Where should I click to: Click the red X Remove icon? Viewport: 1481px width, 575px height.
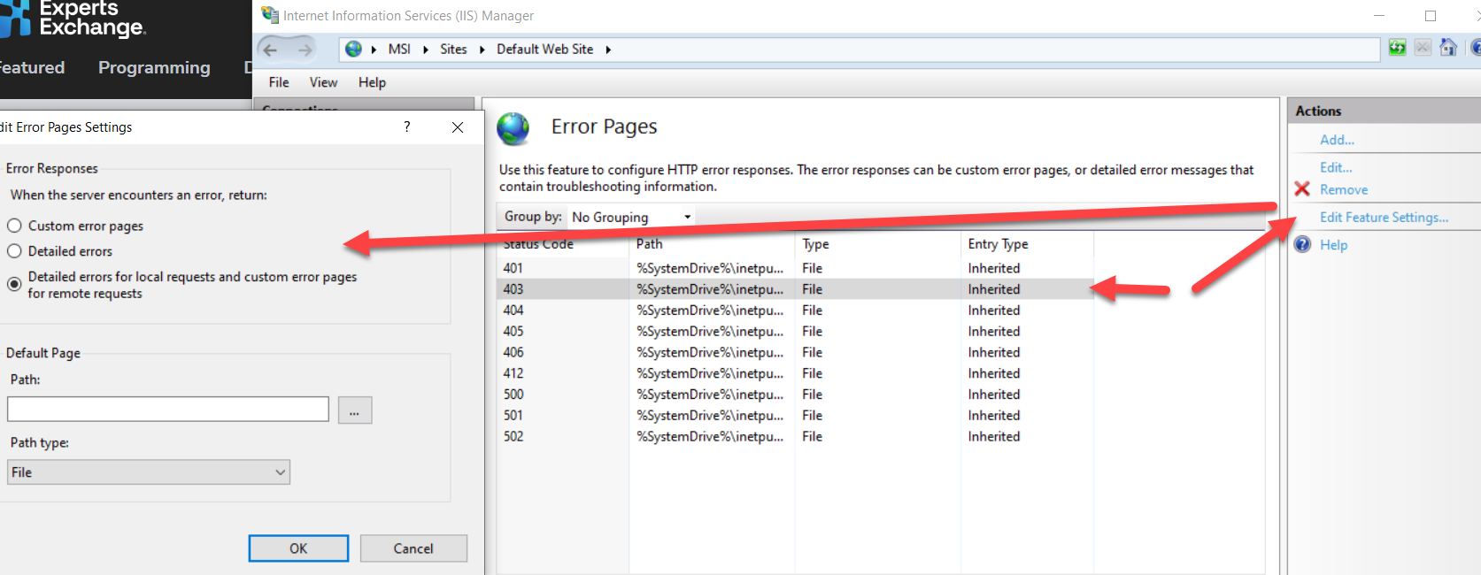pyautogui.click(x=1302, y=189)
